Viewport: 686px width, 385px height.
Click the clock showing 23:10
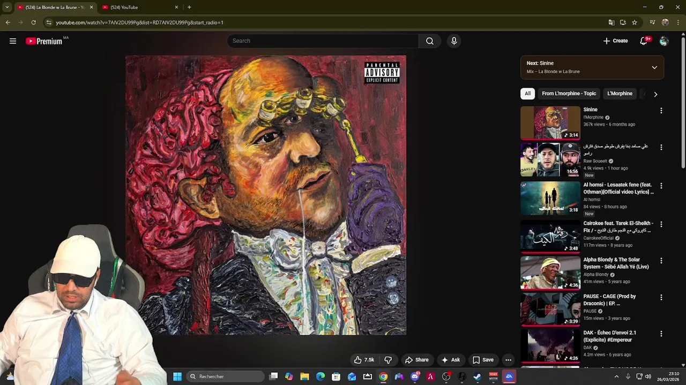(674, 374)
